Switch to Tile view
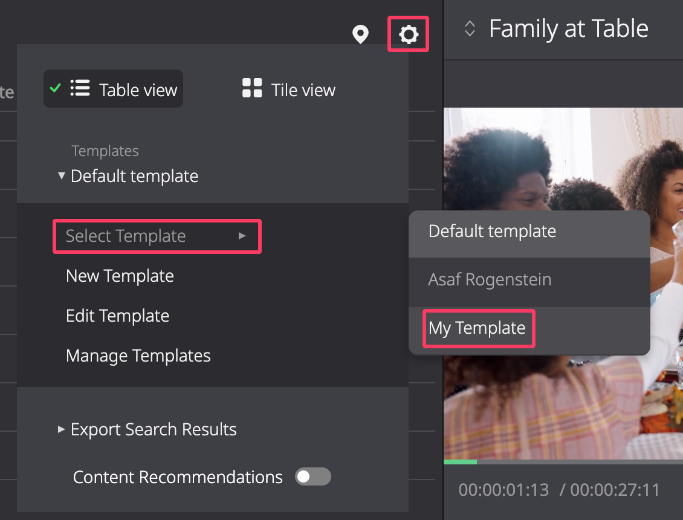This screenshot has width=683, height=520. (289, 89)
